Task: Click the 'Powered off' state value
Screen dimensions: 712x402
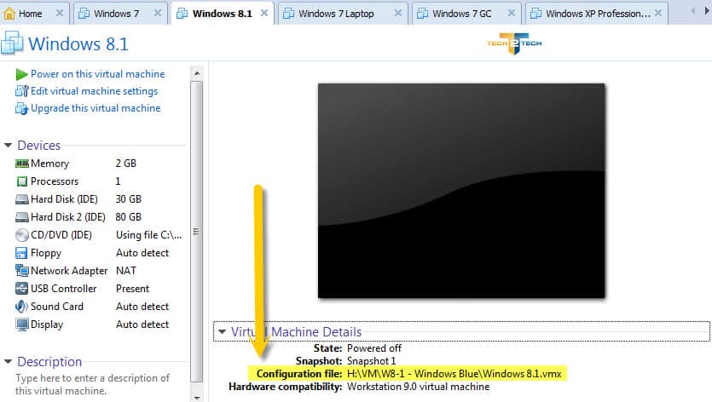Action: [374, 348]
